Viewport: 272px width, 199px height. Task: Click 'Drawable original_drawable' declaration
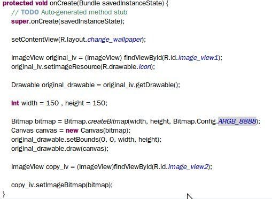point(52,85)
